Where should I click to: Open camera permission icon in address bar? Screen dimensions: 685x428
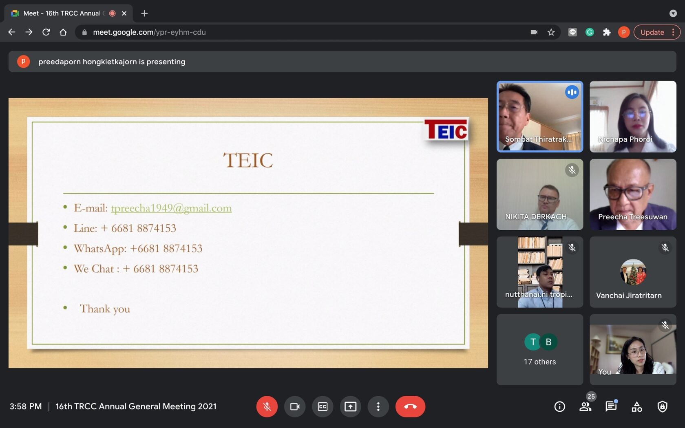pos(534,32)
